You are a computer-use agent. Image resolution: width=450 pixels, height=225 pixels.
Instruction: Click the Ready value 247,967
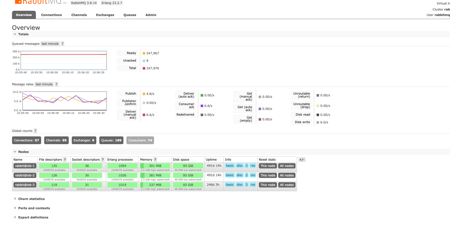coord(153,53)
